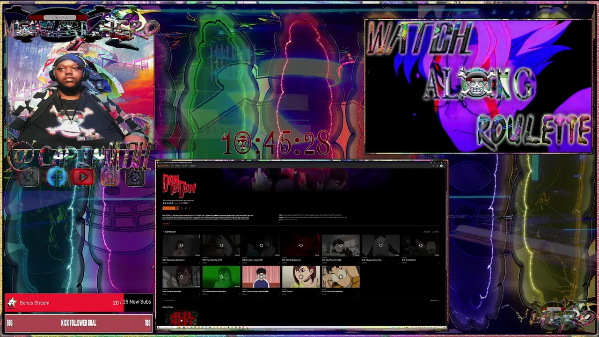This screenshot has height=337, width=599.
Task: Open options dots for episode E1
Action: pos(199,263)
